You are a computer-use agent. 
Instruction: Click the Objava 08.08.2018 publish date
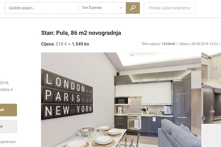point(199,44)
